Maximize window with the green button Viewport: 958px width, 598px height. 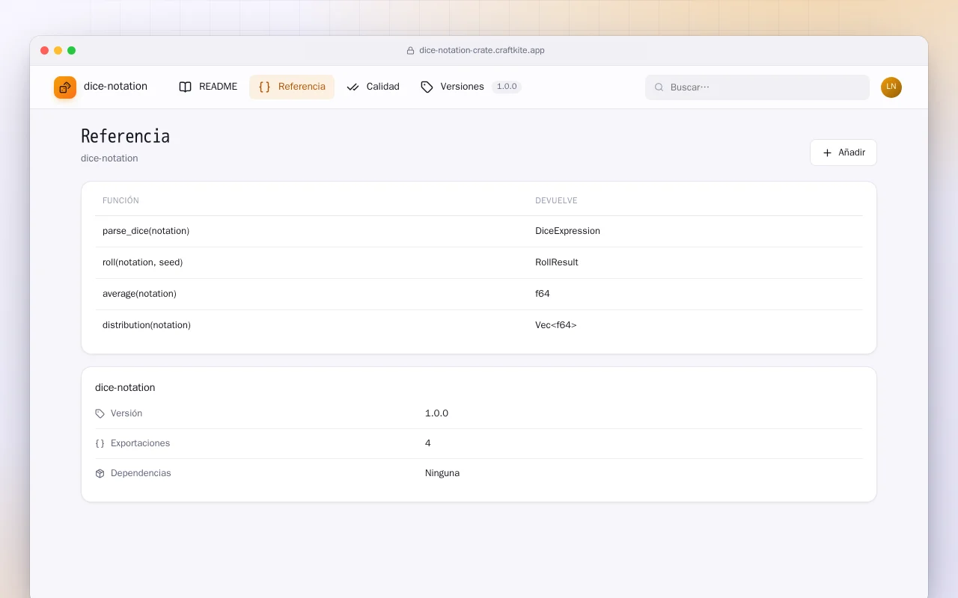coord(72,50)
